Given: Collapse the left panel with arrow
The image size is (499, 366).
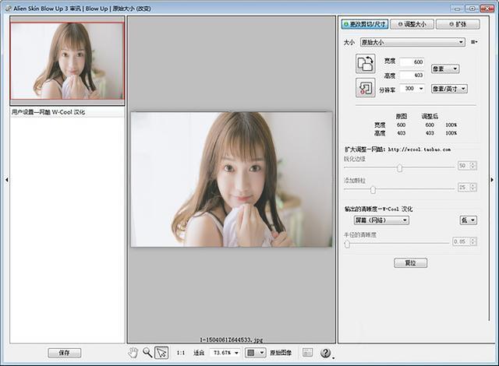Looking at the screenshot, I should tap(5, 180).
